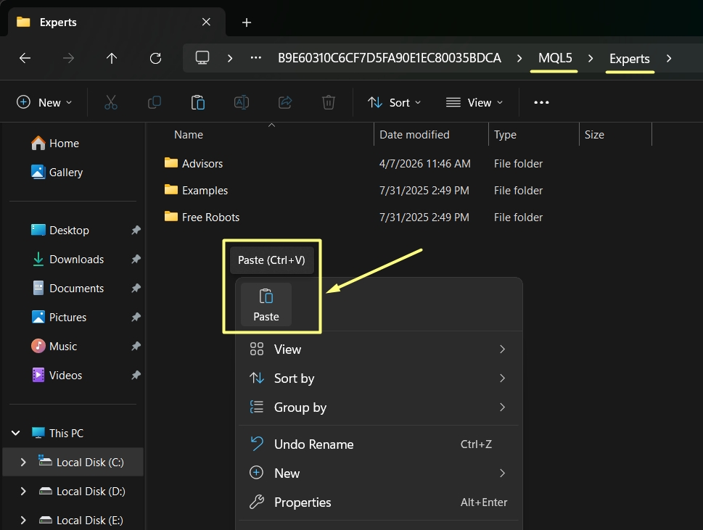
Task: Click the Rename icon in toolbar
Action: [242, 102]
